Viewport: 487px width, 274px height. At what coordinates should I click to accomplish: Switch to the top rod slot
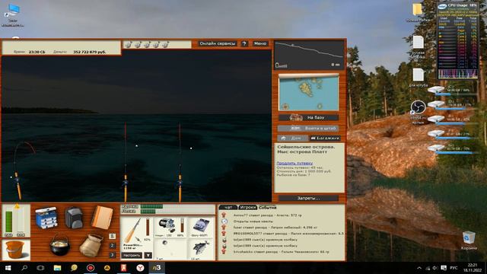(x=113, y=236)
